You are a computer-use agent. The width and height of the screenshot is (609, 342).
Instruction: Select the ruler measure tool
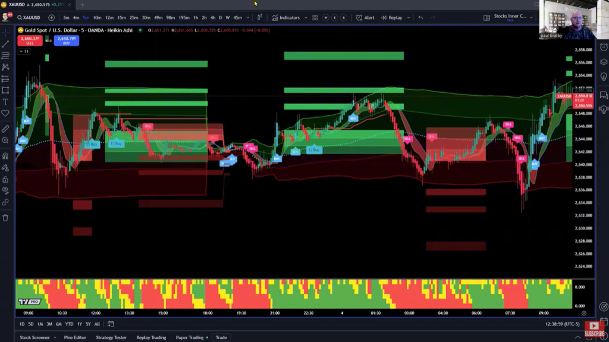tap(5, 128)
